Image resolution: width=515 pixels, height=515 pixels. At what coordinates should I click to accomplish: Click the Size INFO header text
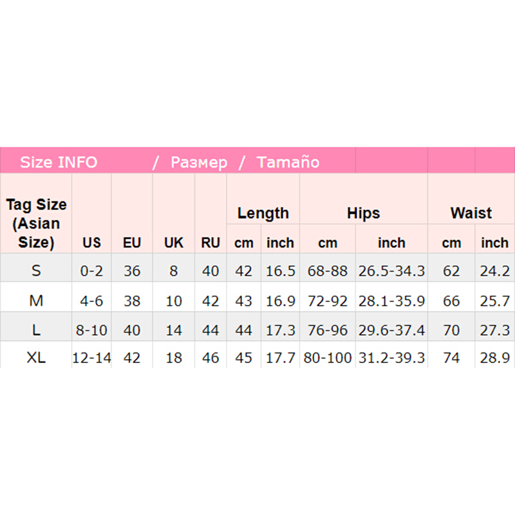point(59,162)
